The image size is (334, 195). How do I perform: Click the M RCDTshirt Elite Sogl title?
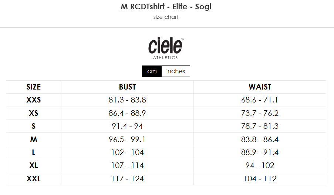click(166, 7)
